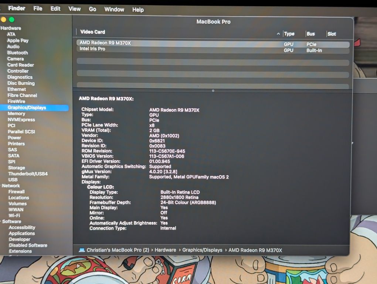377x284 pixels.
Task: Select SATA in the sidebar
Action: (x=14, y=156)
